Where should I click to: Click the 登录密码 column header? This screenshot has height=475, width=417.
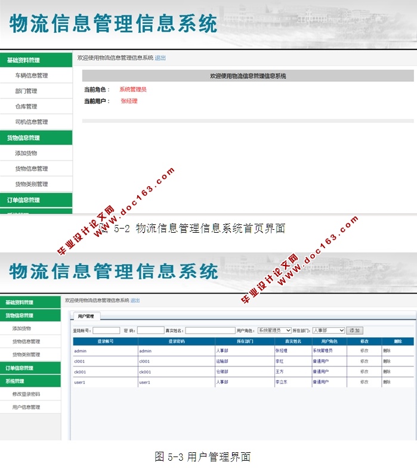177,341
